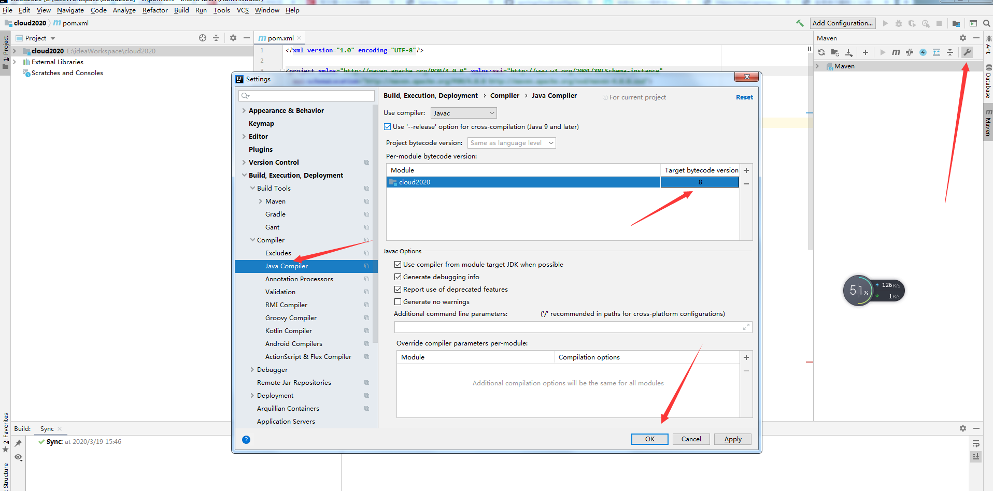Click the blue help question mark icon
This screenshot has width=993, height=491.
246,440
